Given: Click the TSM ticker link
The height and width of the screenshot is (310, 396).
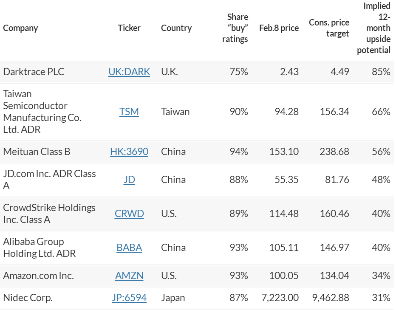Looking at the screenshot, I should coord(129,112).
